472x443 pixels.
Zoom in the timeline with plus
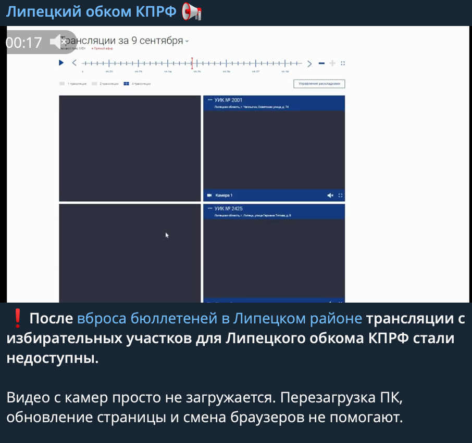pyautogui.click(x=332, y=63)
